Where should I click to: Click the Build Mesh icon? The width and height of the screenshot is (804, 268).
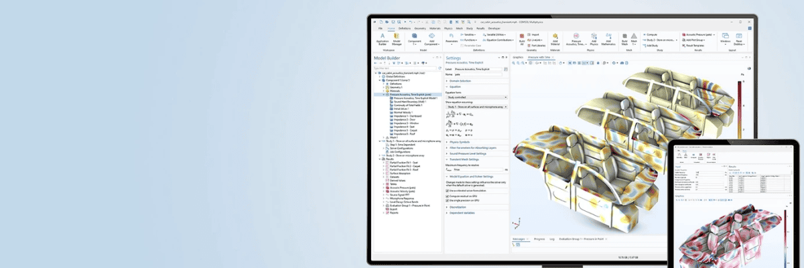click(624, 38)
